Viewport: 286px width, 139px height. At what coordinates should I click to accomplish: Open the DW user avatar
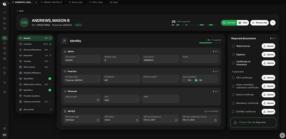tap(5, 135)
